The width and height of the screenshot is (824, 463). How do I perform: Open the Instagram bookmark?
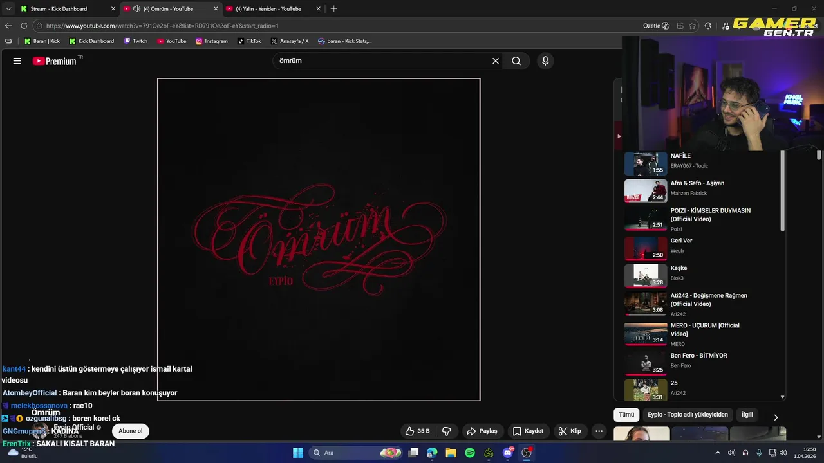click(212, 41)
